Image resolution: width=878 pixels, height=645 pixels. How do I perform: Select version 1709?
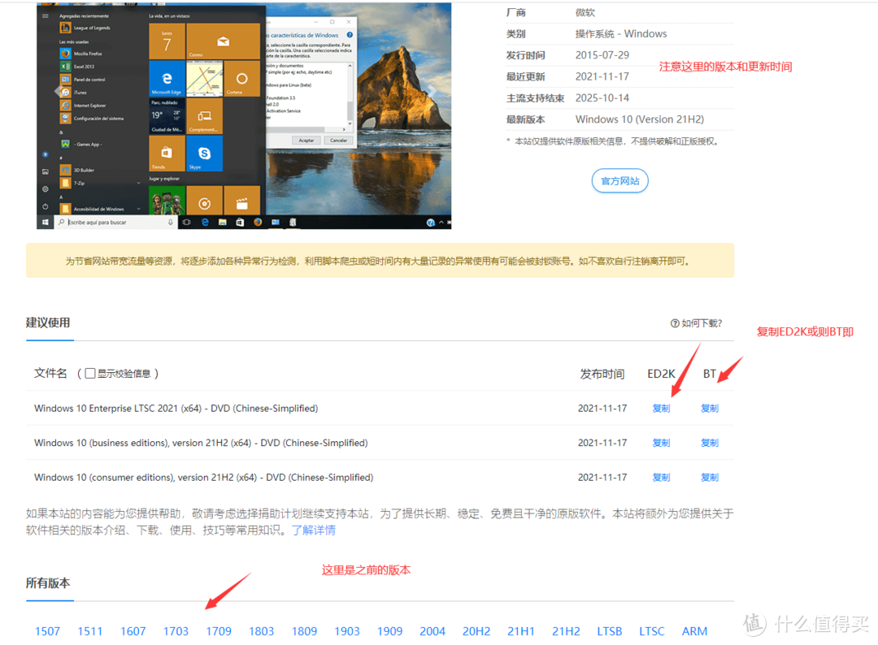pyautogui.click(x=219, y=631)
